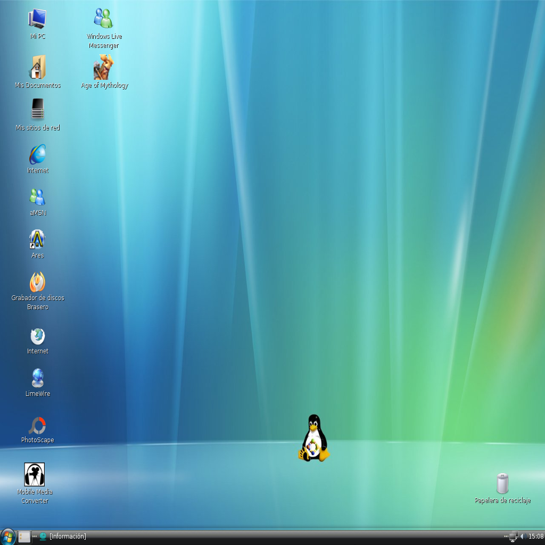The width and height of the screenshot is (545, 545).
Task: Click the Mobile Media Converter icon
Action: (35, 474)
